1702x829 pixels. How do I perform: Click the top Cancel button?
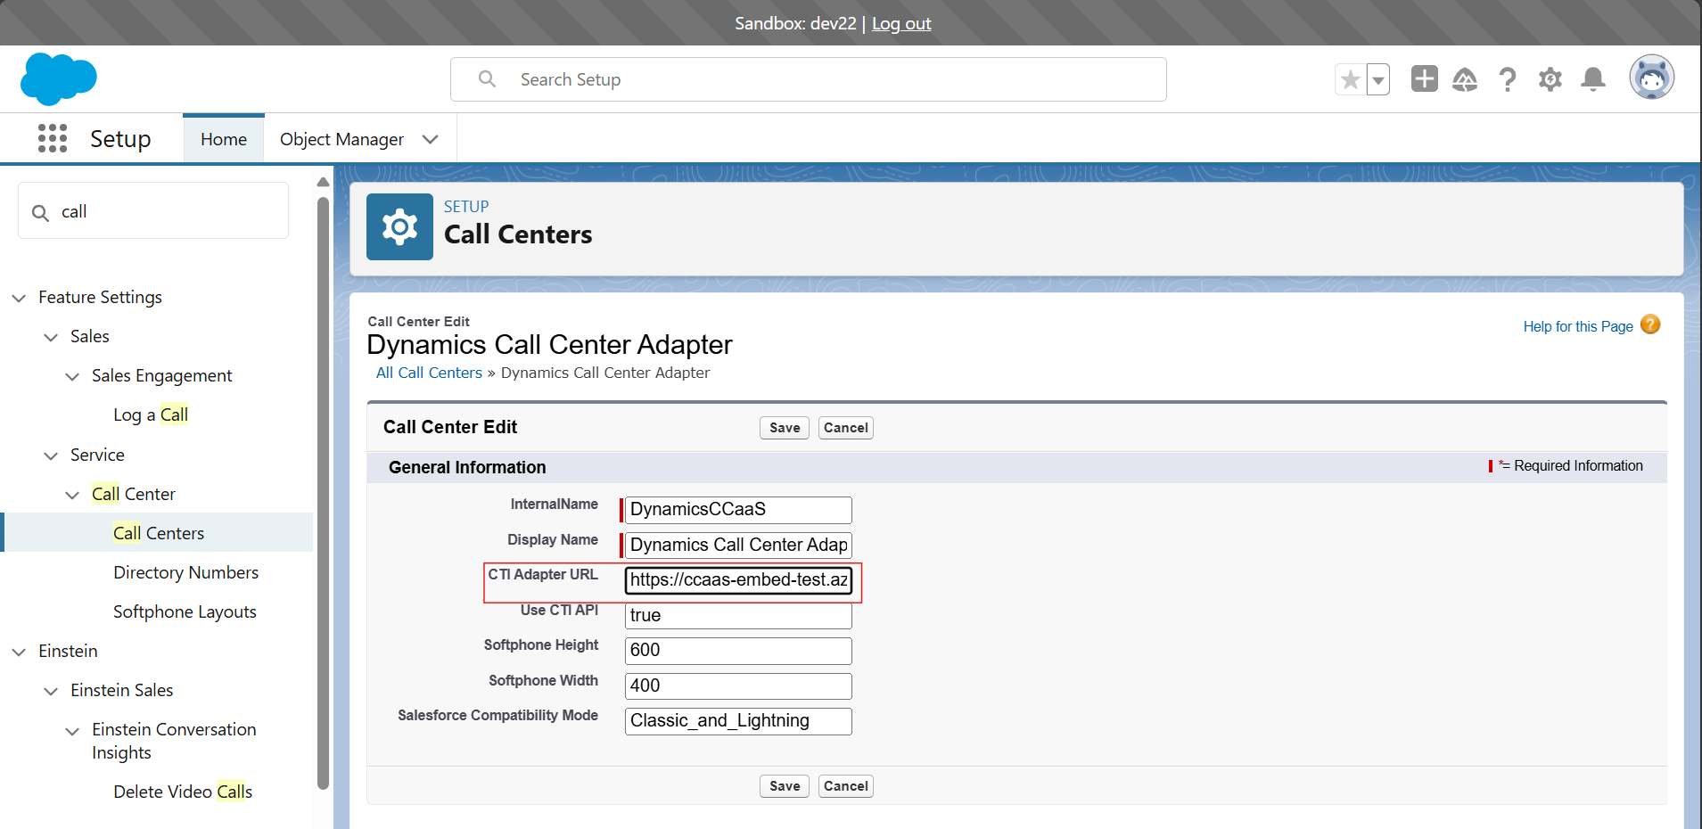point(845,428)
